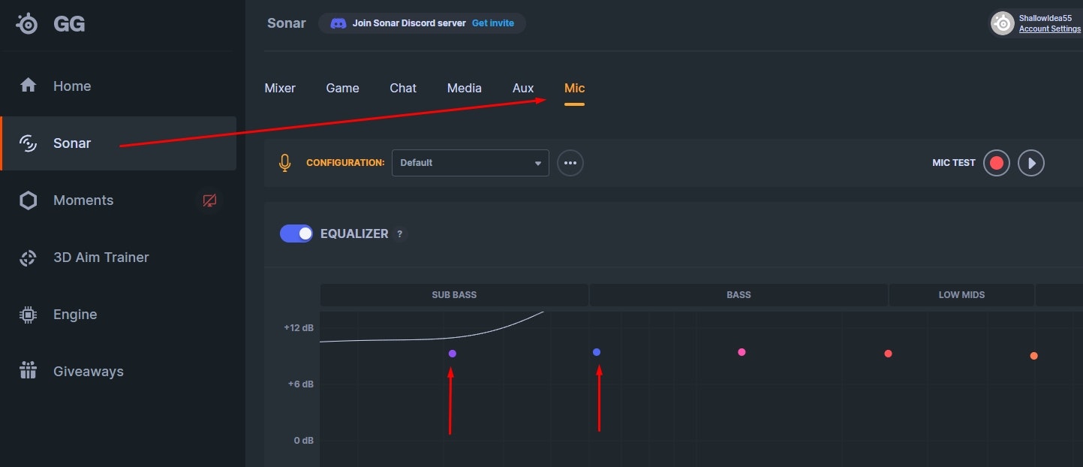Image resolution: width=1083 pixels, height=467 pixels.
Task: Open Account Settings
Action: click(x=1049, y=29)
